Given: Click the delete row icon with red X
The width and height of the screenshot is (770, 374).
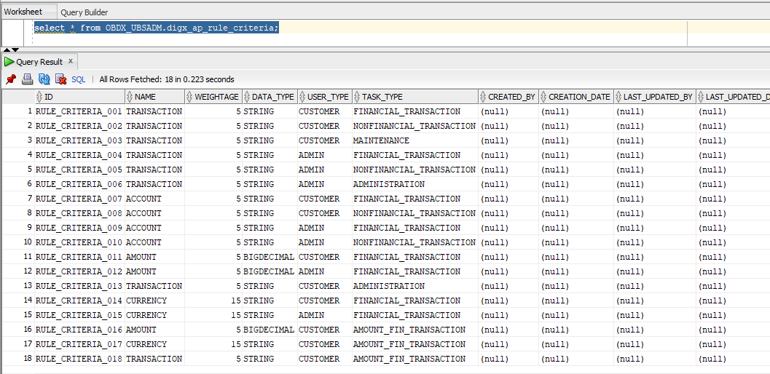Looking at the screenshot, I should coord(61,79).
